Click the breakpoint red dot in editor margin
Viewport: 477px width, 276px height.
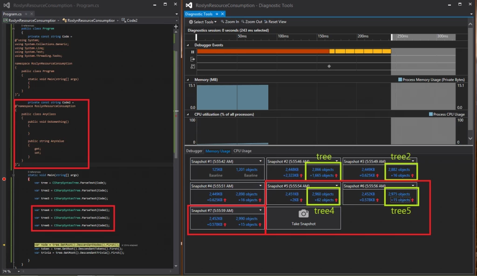(4, 179)
